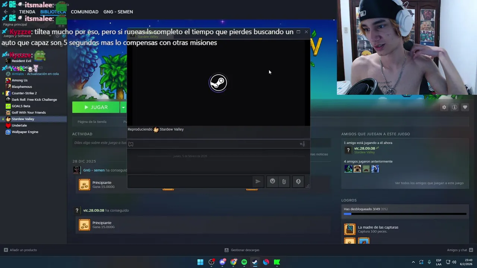477x268 pixels.
Task: Go back with the navigation arrow
Action: point(5,12)
